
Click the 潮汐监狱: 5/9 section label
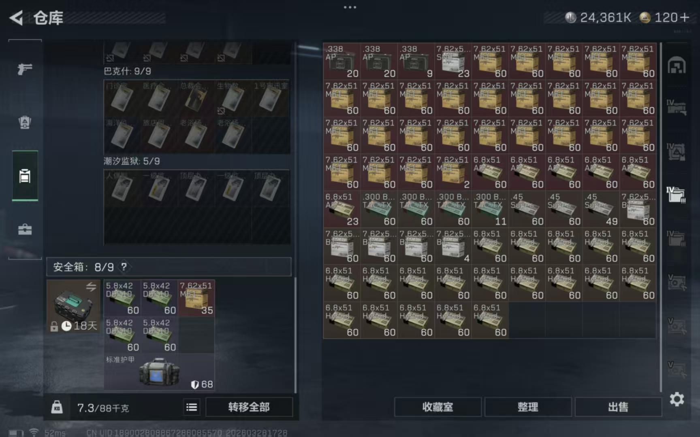click(132, 161)
